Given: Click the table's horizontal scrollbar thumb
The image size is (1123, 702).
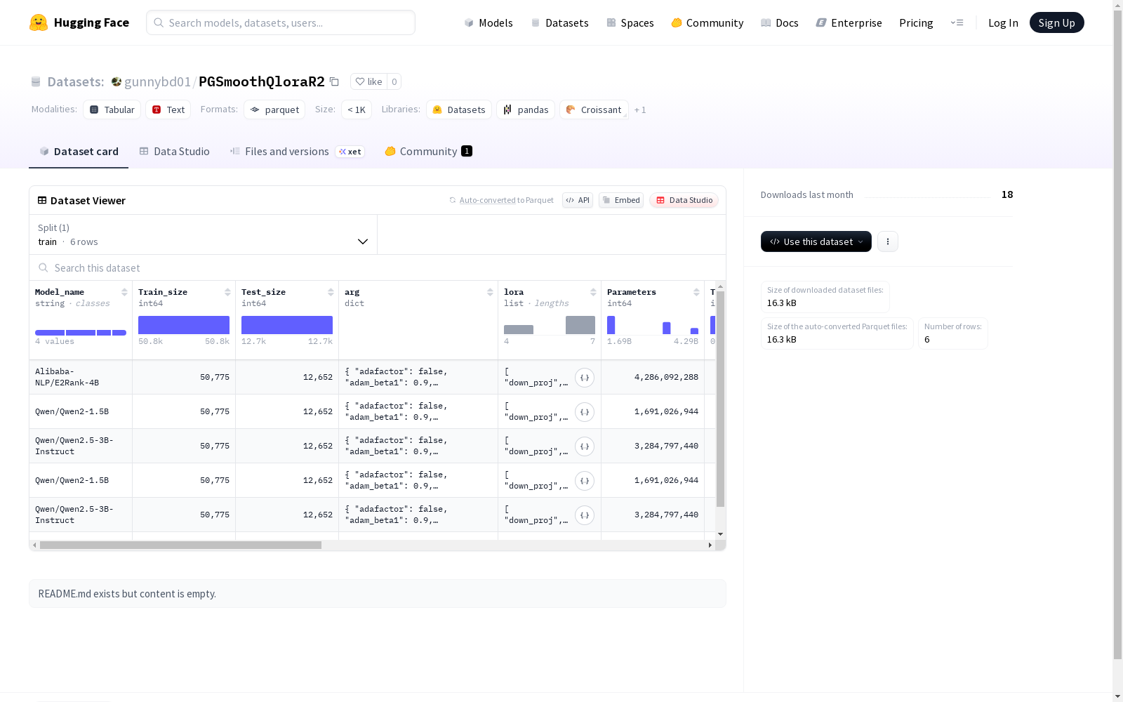Looking at the screenshot, I should click(180, 545).
